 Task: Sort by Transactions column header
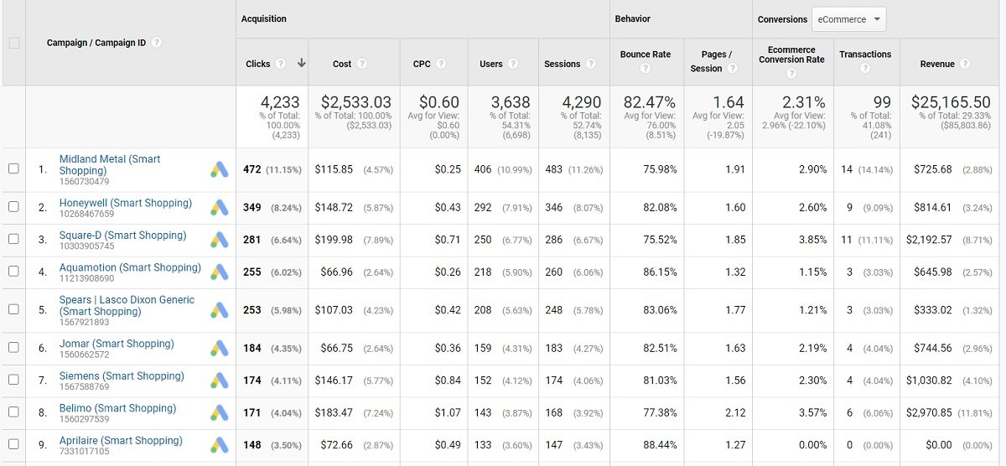tap(865, 54)
